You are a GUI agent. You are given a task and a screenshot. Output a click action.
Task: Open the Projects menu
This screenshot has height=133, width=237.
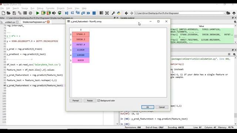coord(61,8)
